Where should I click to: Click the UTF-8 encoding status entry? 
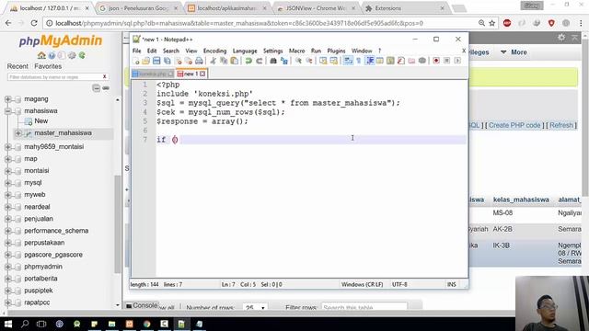pyautogui.click(x=399, y=284)
